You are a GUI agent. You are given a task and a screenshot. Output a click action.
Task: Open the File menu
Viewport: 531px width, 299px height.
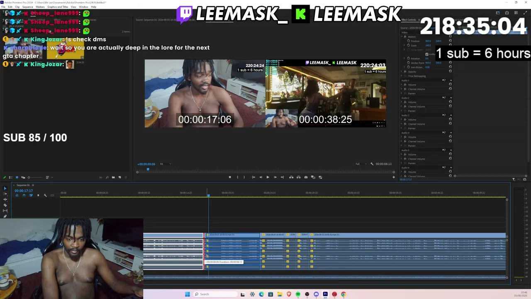[x=3, y=7]
